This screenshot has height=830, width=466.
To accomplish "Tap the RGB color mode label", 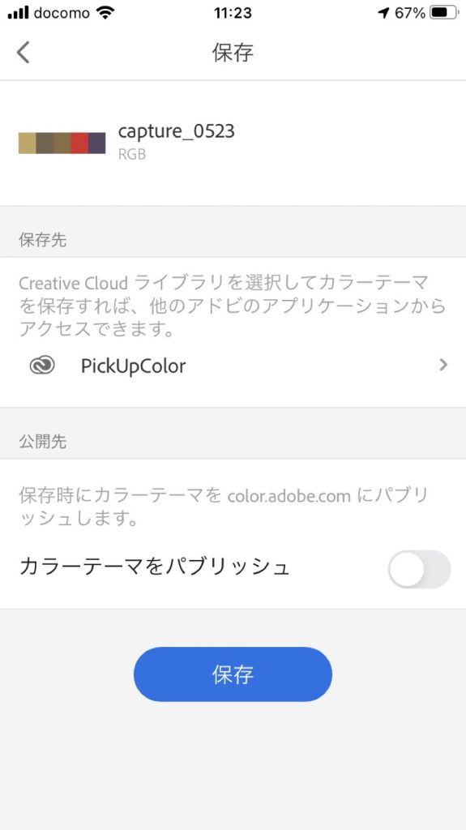I will point(132,155).
